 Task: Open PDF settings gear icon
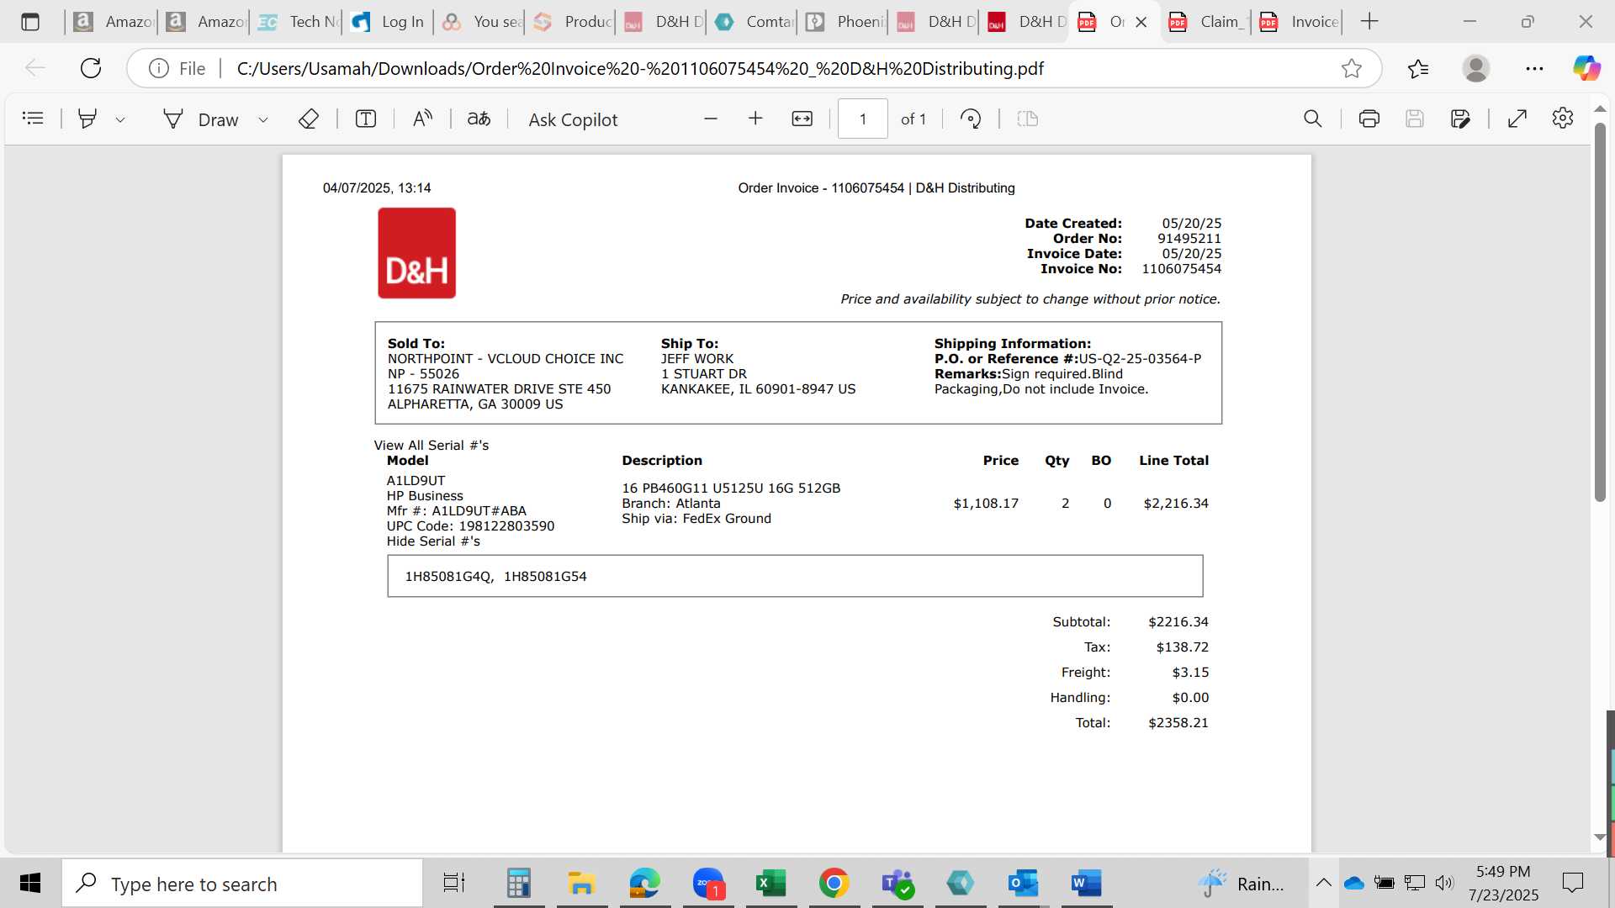pyautogui.click(x=1563, y=118)
